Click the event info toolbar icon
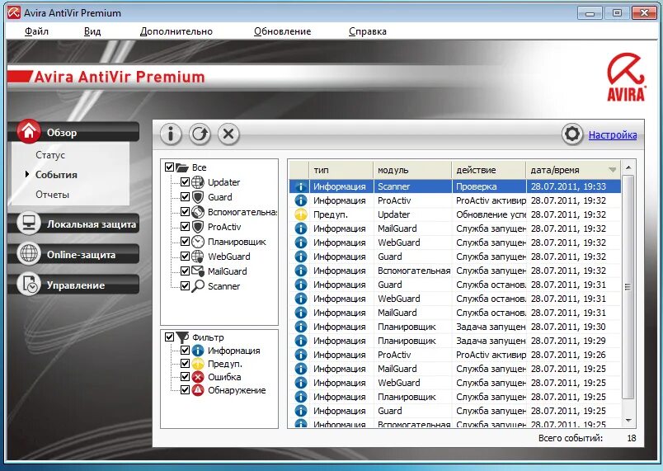 click(171, 134)
